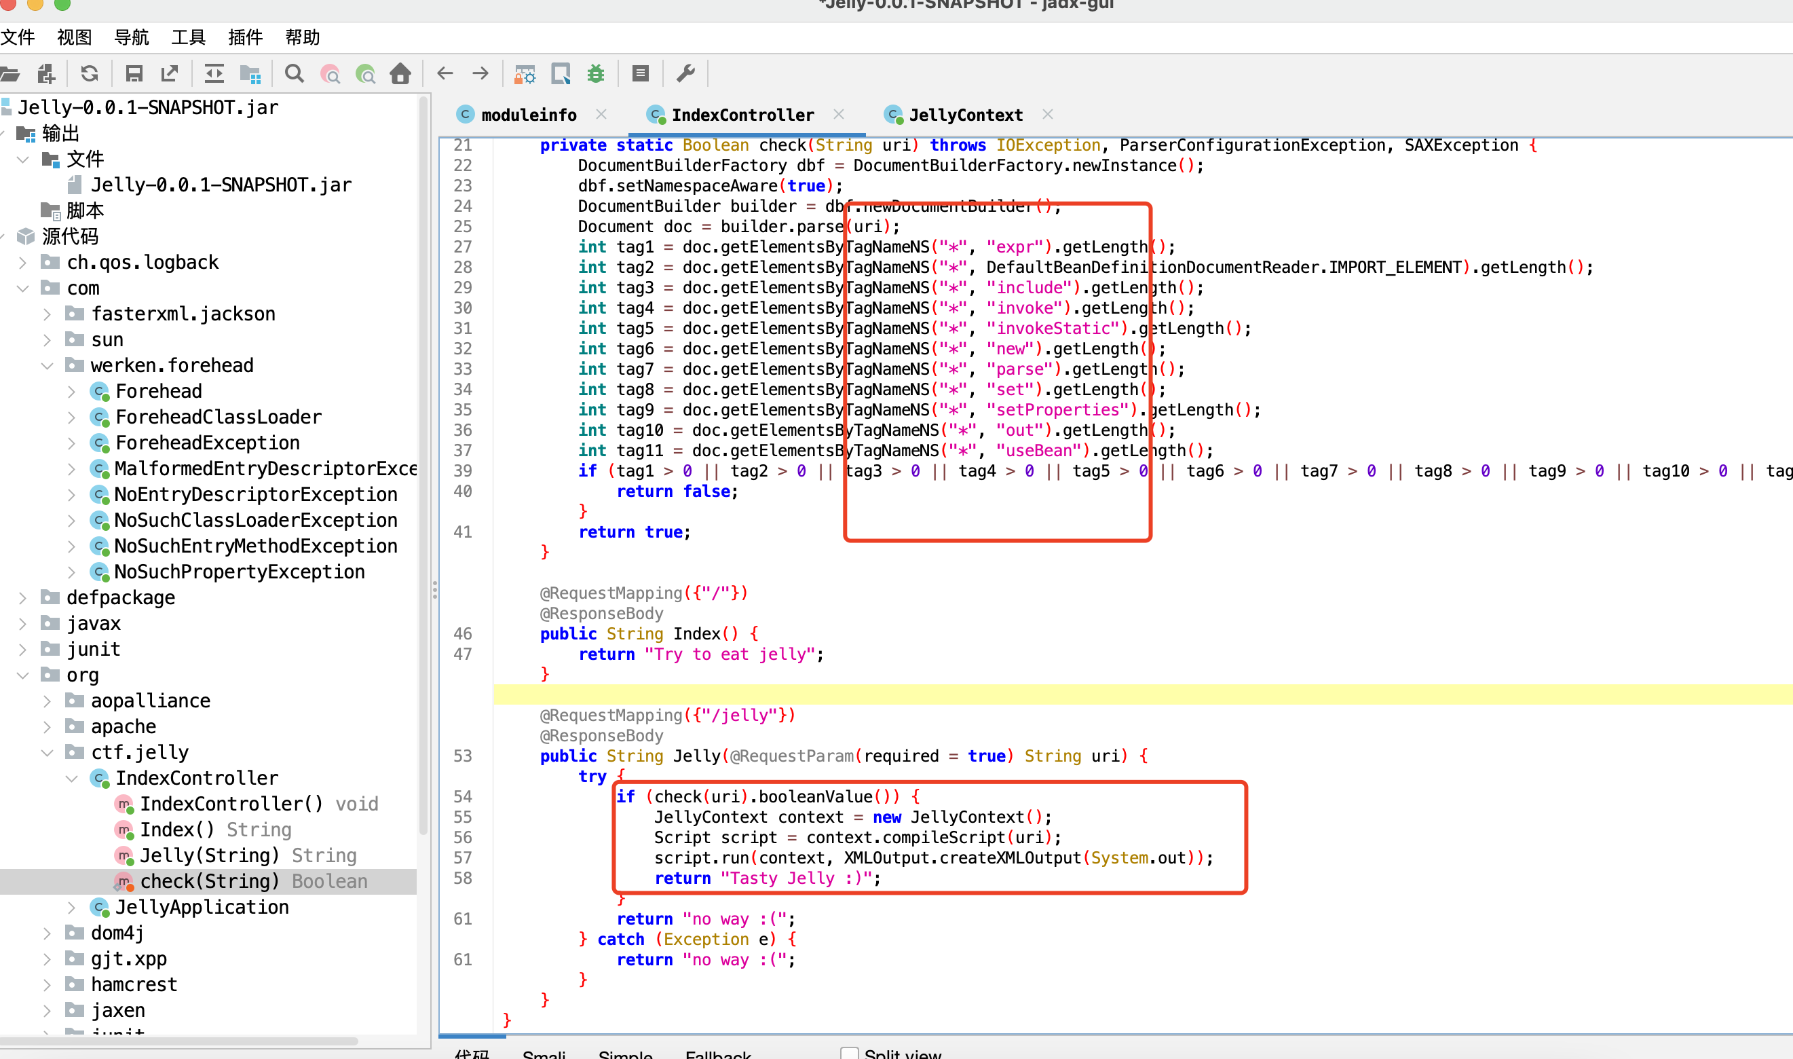This screenshot has height=1059, width=1793.
Task: Open the 导航 menu
Action: [x=132, y=37]
